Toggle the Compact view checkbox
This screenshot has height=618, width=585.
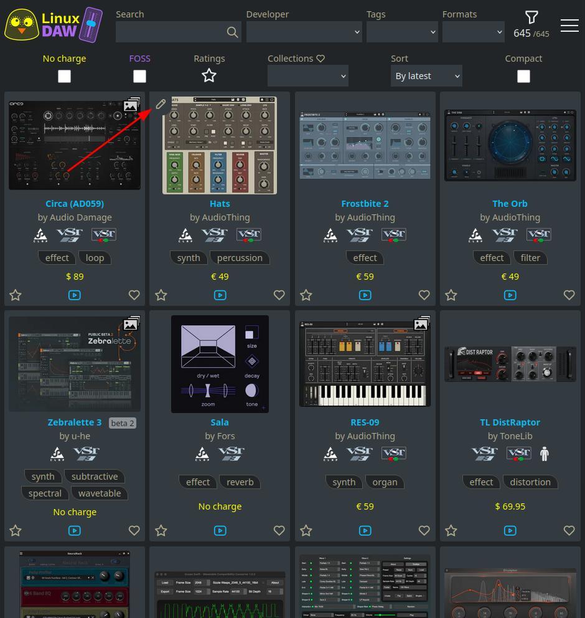coord(523,76)
